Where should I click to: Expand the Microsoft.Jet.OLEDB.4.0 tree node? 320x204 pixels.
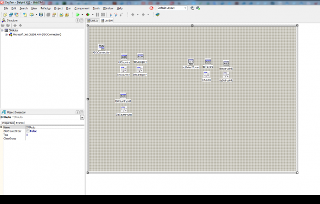pos(6,35)
